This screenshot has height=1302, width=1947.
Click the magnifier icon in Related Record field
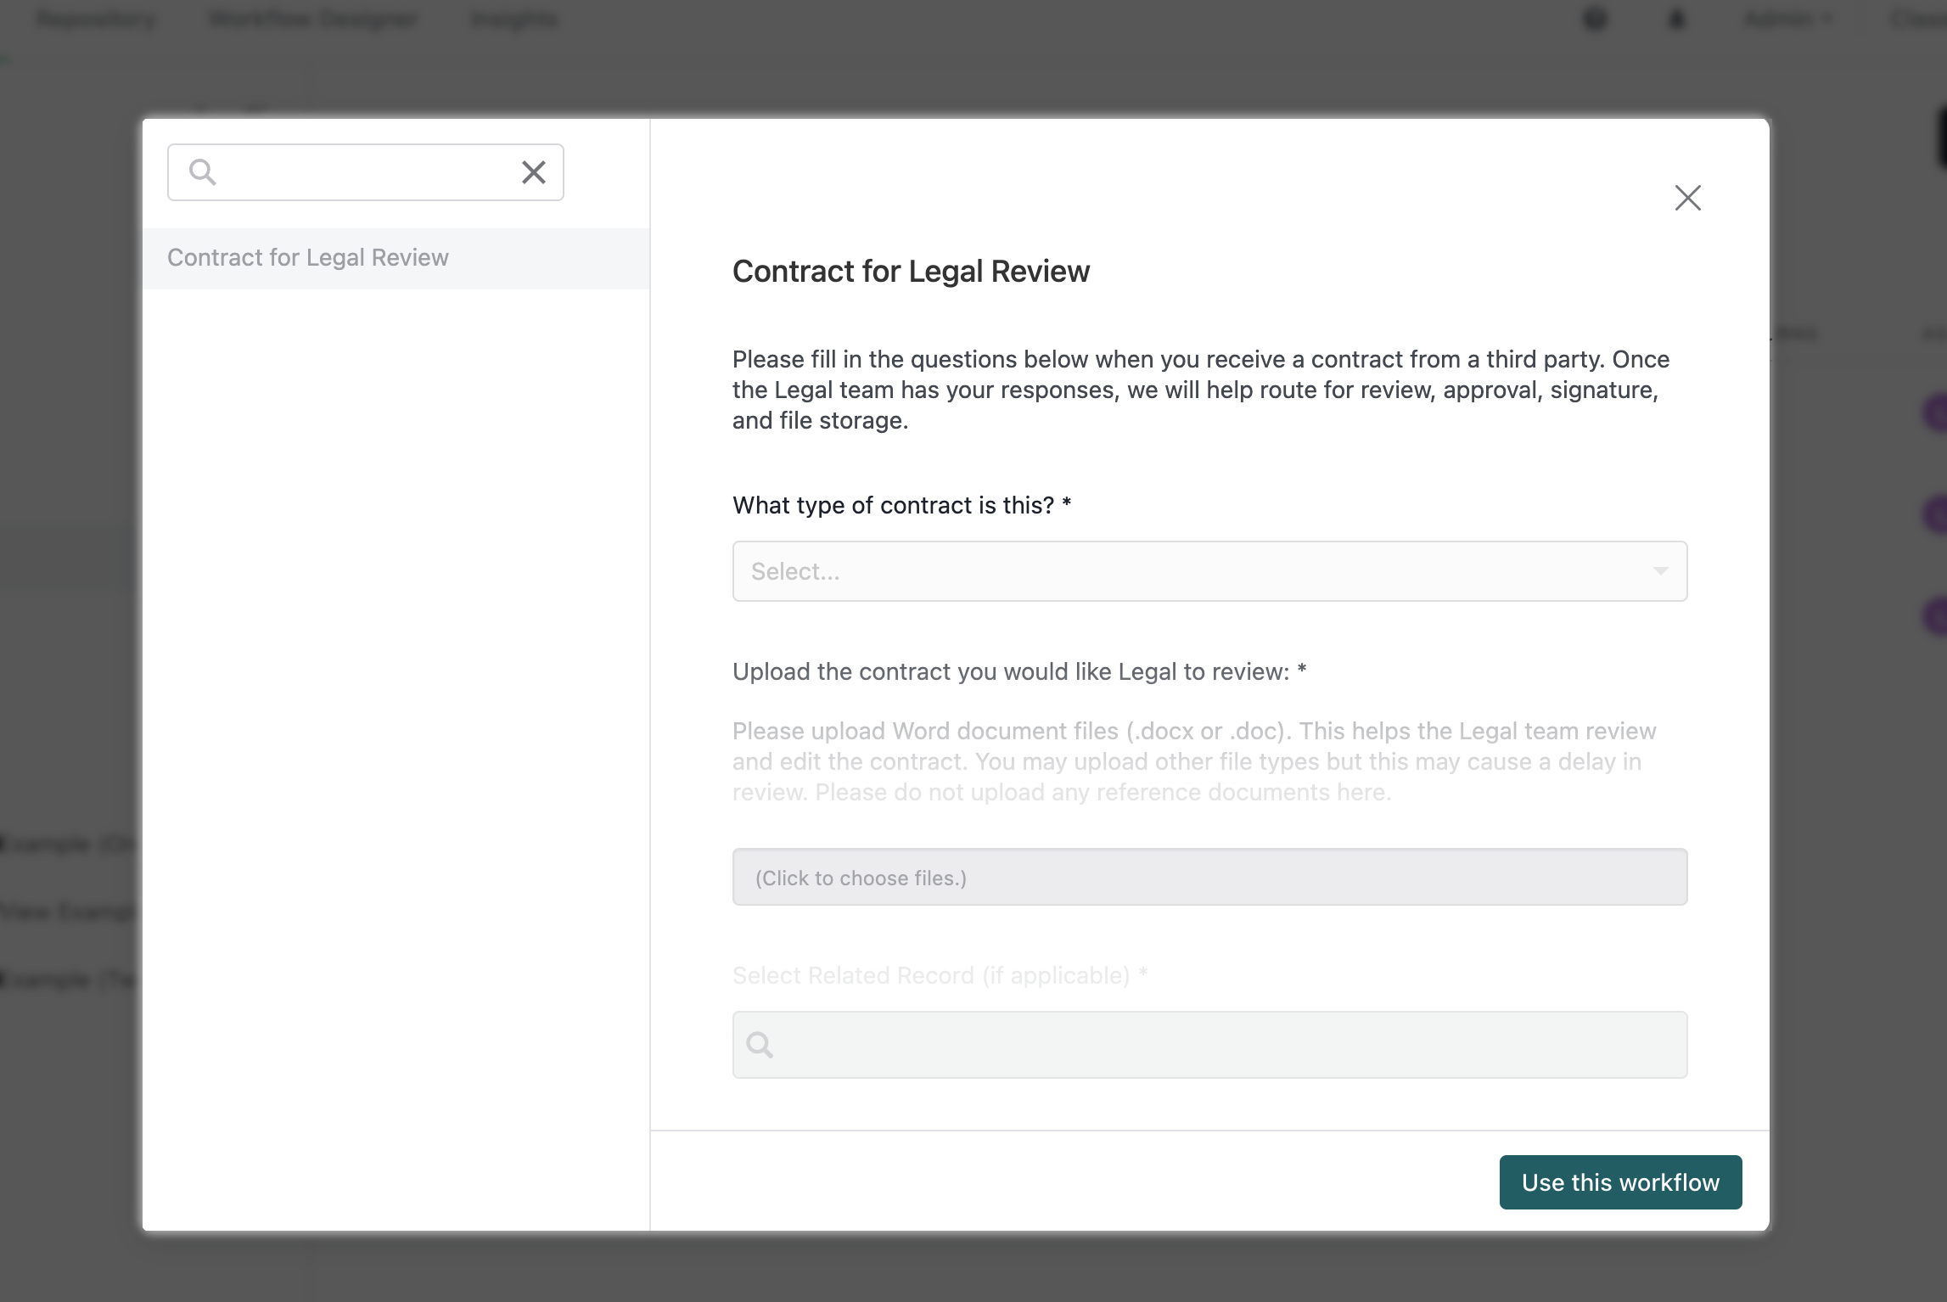coord(760,1045)
